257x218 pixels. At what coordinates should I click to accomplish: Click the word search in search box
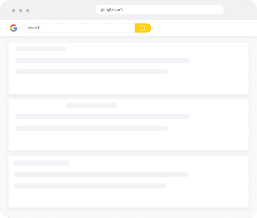(34, 28)
